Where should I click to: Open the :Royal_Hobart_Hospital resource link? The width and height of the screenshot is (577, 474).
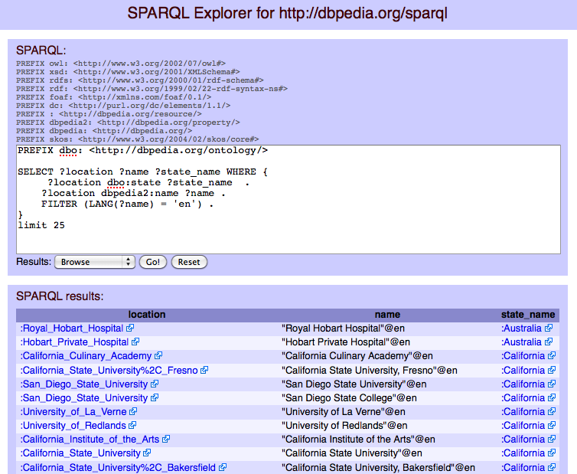pos(71,329)
